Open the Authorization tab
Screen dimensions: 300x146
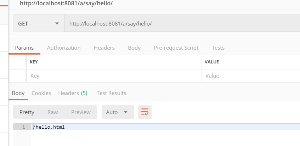click(64, 47)
